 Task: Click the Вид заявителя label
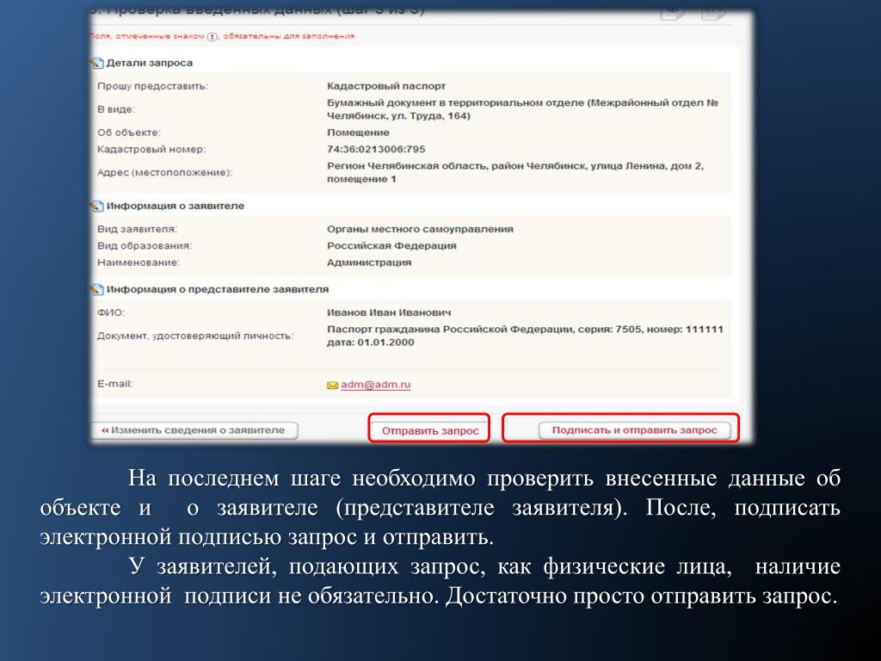click(x=137, y=229)
